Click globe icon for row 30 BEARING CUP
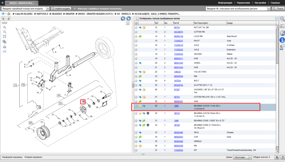 tap(148, 113)
